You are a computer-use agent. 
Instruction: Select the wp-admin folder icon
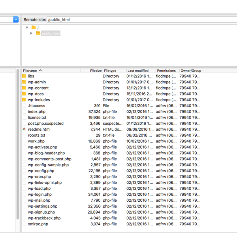24,82
